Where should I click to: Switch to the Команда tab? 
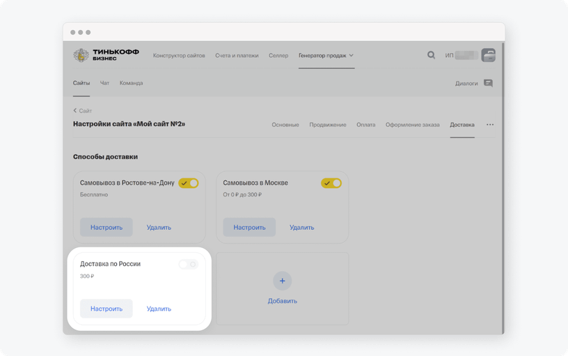coord(131,83)
